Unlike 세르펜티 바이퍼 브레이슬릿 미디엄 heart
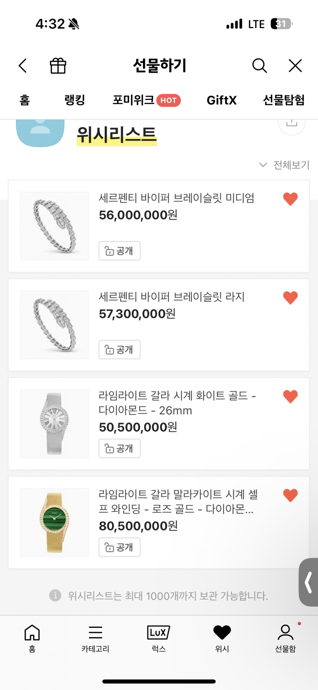 pos(290,199)
